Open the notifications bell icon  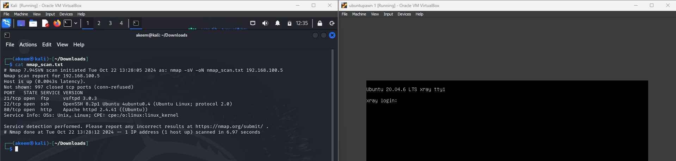pos(278,23)
